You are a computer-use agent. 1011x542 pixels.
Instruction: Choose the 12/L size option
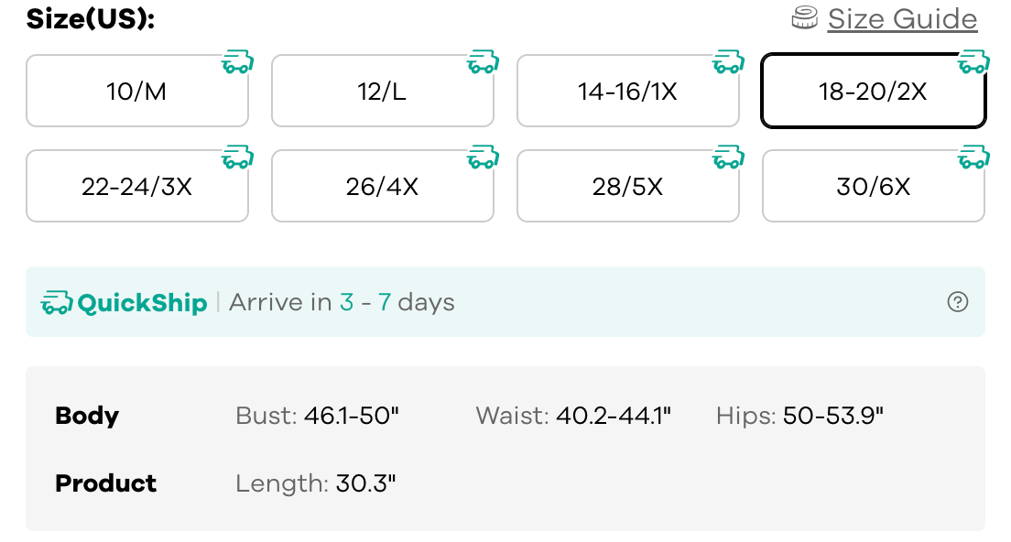pyautogui.click(x=382, y=92)
